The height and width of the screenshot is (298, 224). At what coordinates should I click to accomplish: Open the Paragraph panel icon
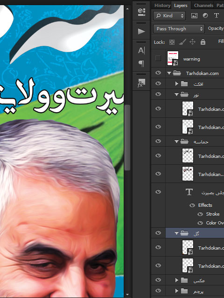tap(141, 63)
